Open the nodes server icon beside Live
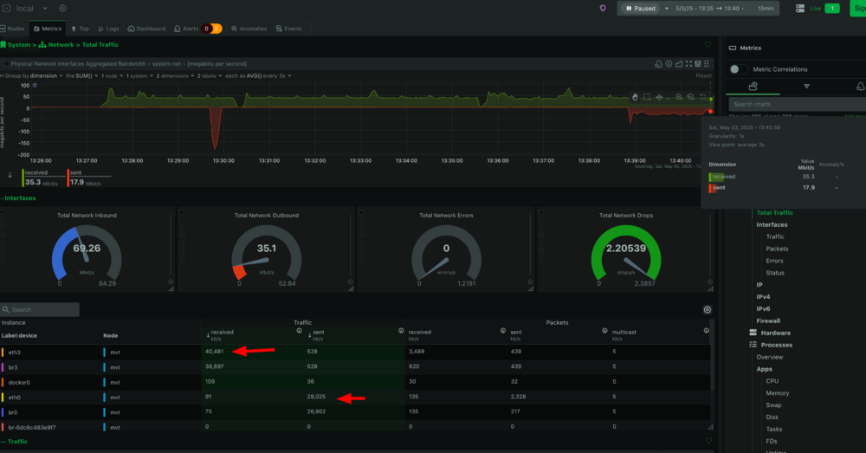The image size is (866, 453). [x=799, y=9]
